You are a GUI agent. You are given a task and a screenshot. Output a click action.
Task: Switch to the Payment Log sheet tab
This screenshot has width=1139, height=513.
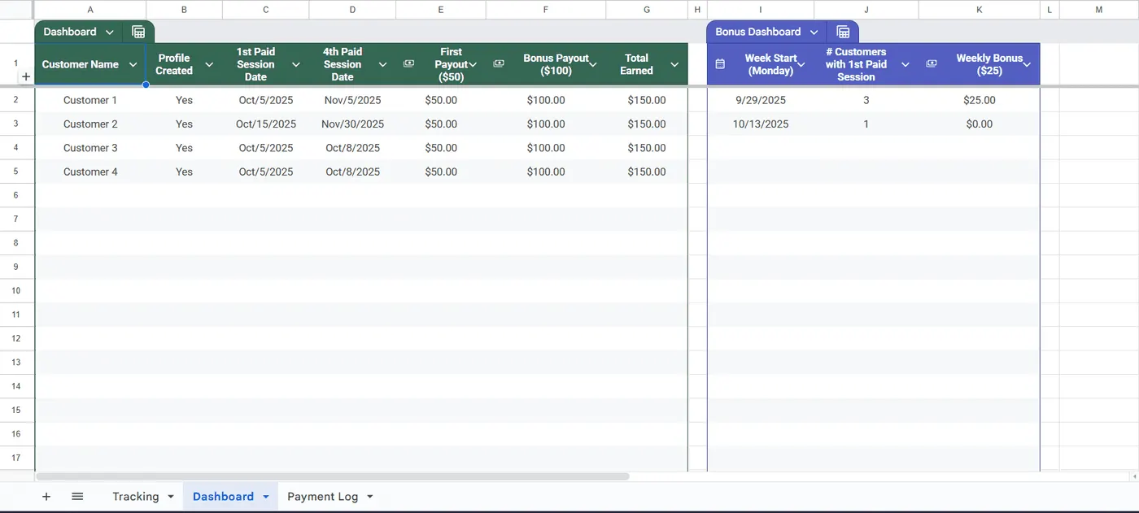tap(322, 497)
